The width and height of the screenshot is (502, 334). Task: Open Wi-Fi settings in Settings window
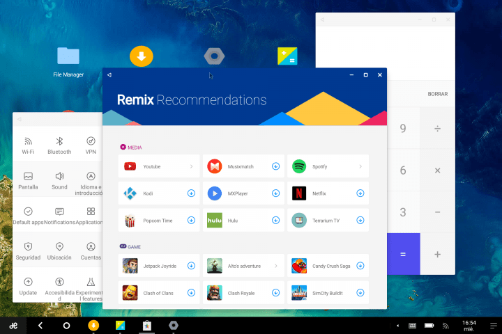pyautogui.click(x=28, y=145)
